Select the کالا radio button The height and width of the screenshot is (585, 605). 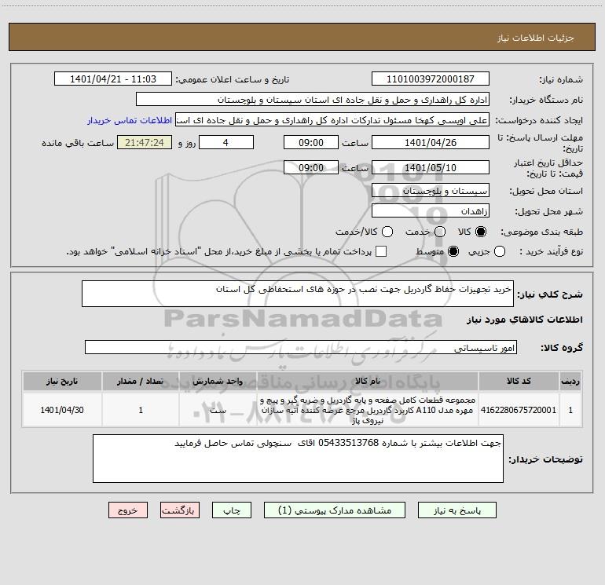tap(481, 232)
